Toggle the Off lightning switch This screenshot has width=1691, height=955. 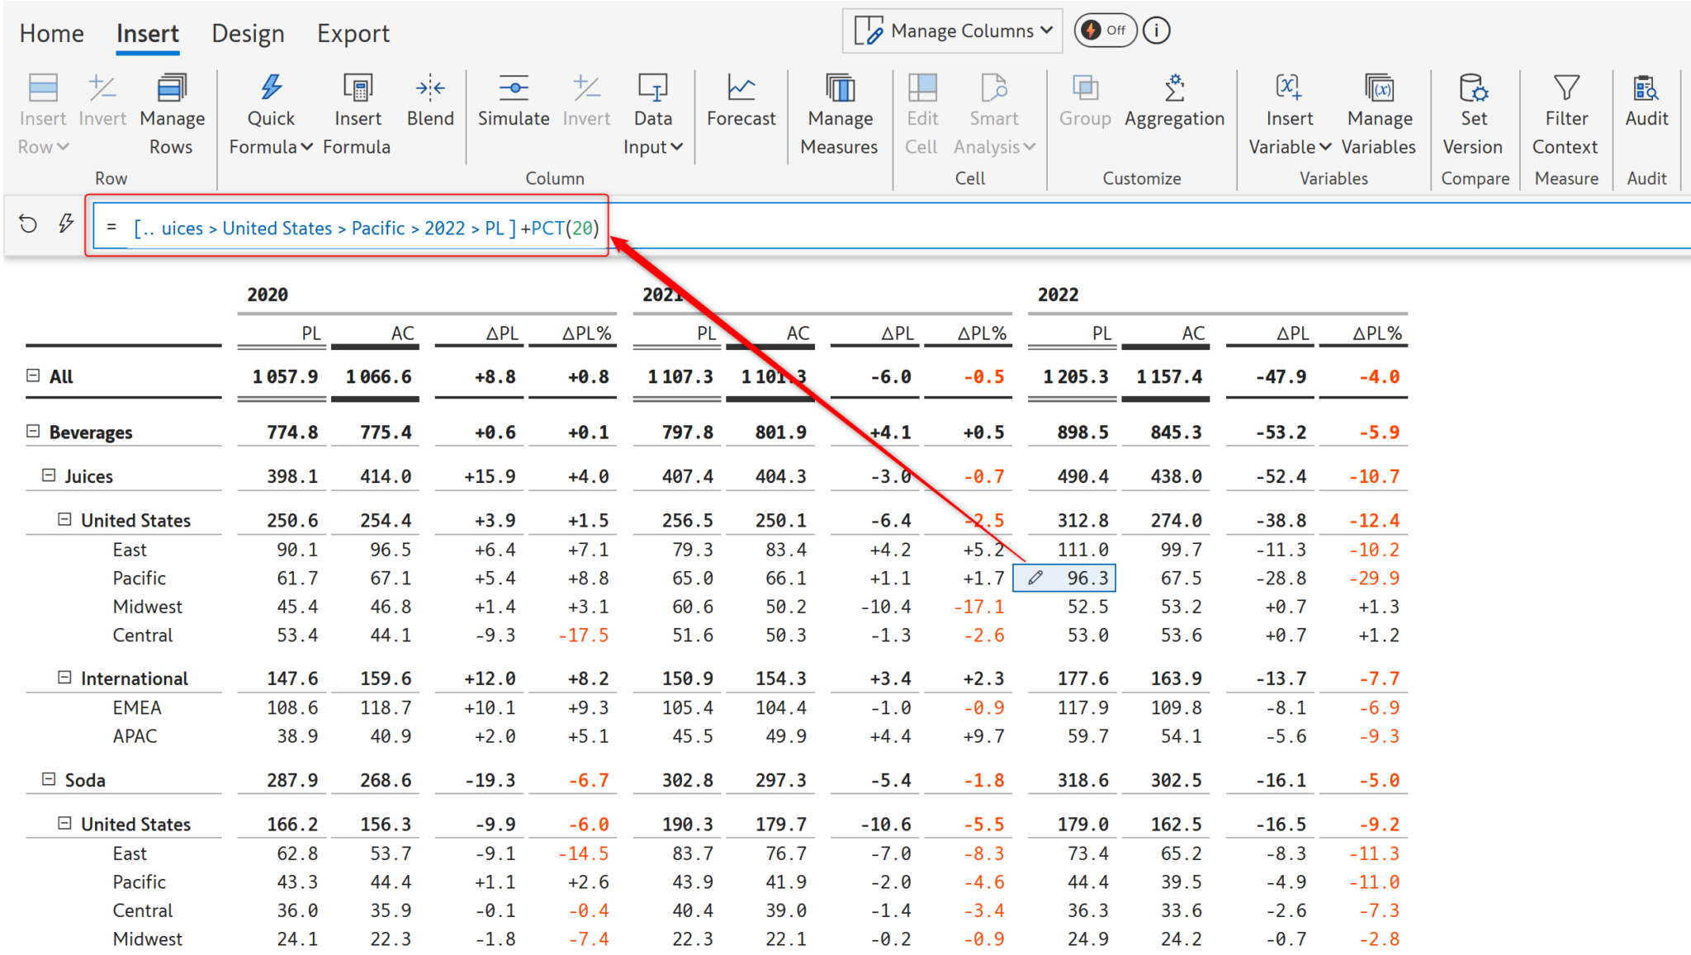(1105, 31)
